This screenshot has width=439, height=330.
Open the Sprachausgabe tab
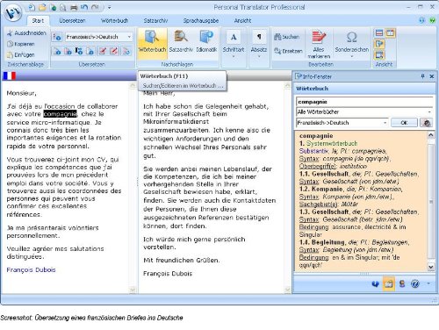(x=201, y=20)
